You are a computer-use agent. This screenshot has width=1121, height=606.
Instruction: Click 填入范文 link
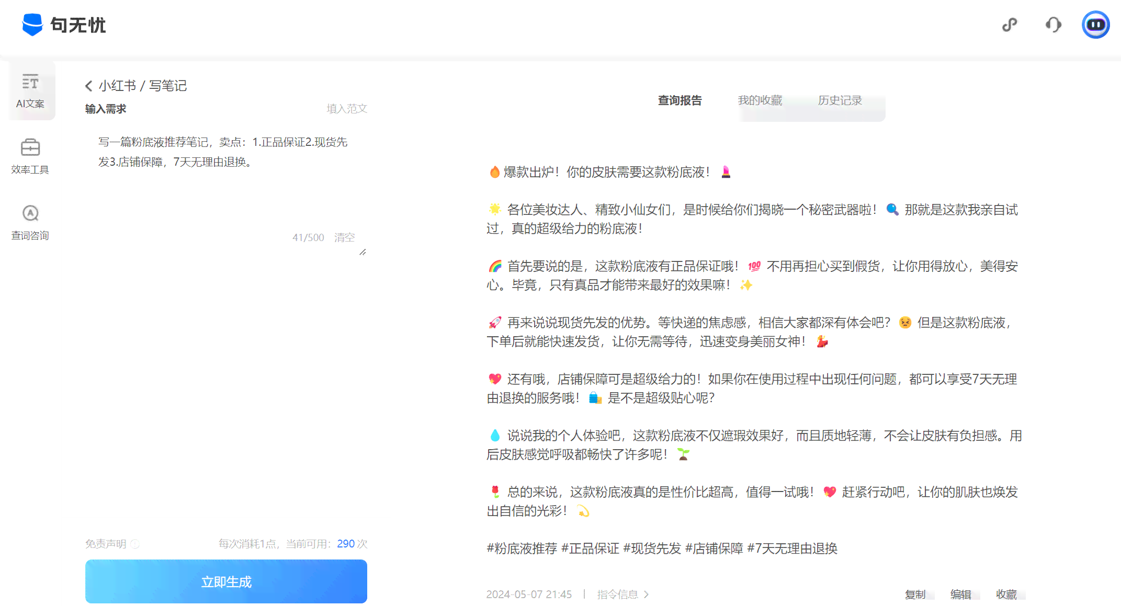point(347,109)
